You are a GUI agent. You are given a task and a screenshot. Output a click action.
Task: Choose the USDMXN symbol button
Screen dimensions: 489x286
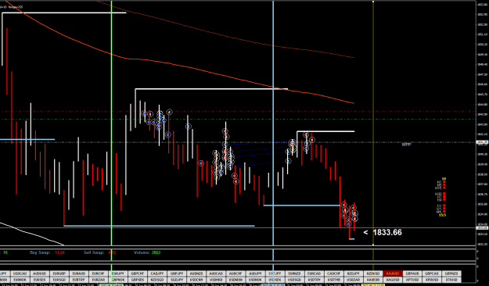click(x=236, y=280)
